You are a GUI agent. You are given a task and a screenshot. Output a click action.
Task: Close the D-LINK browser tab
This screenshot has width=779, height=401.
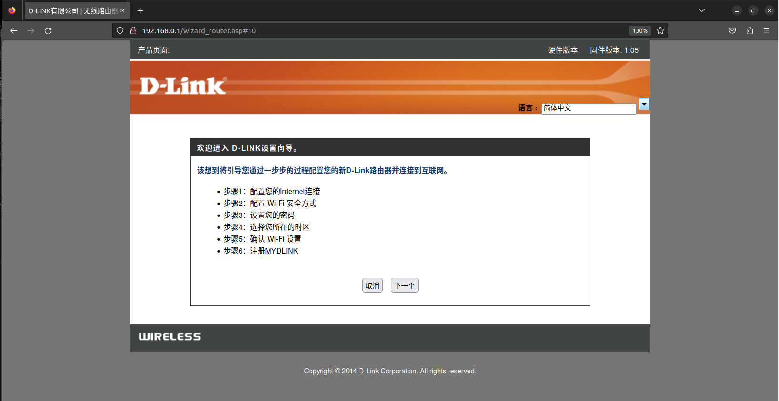[122, 10]
